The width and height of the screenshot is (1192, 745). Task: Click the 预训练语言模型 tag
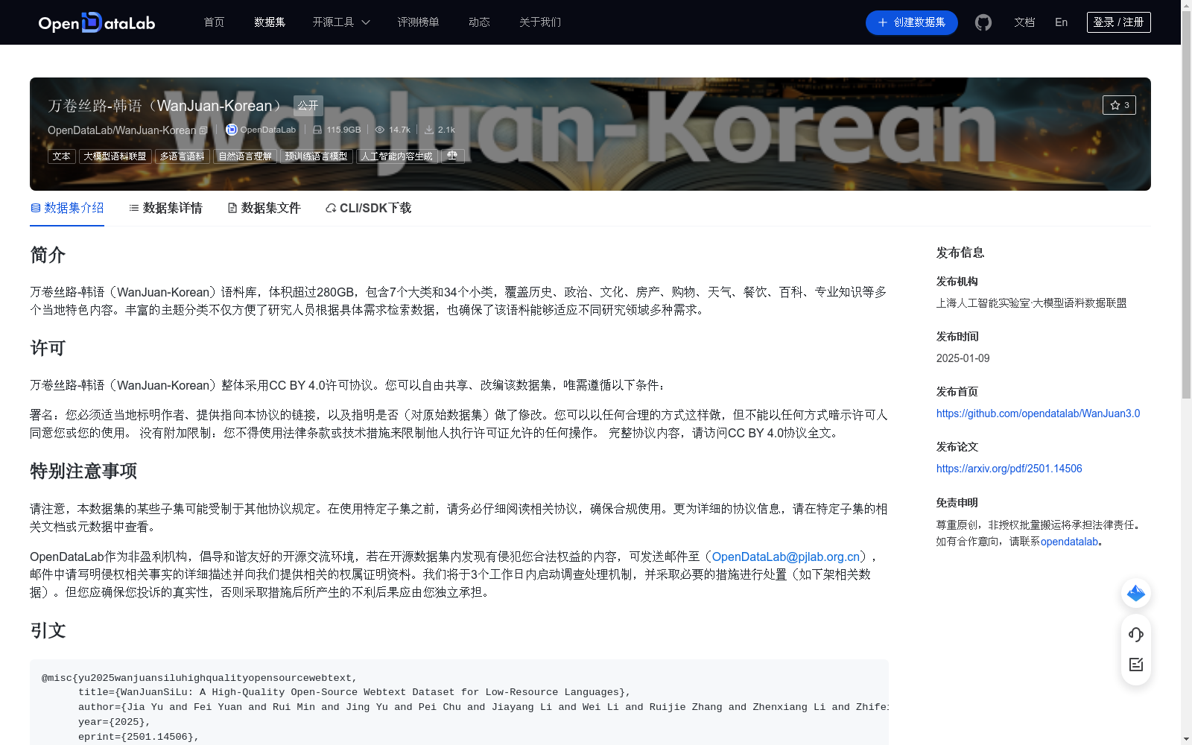click(317, 156)
